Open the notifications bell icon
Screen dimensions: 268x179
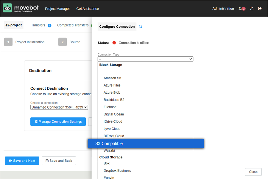[x=240, y=9]
